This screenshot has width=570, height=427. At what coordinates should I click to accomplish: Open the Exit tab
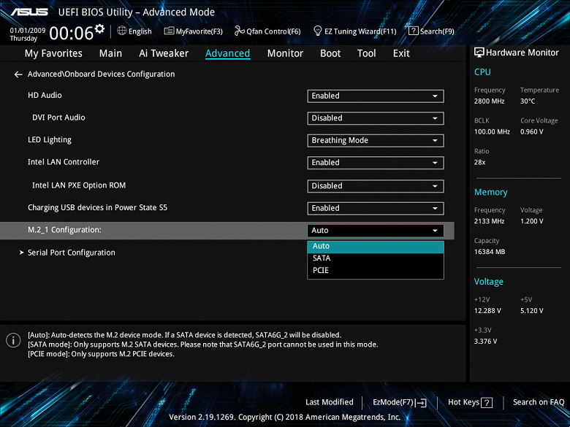401,53
